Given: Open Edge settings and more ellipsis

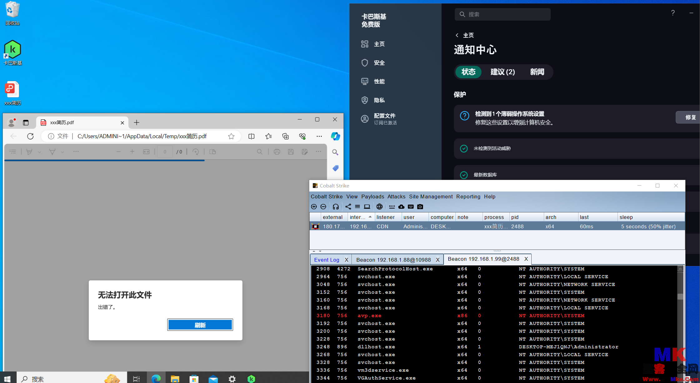Looking at the screenshot, I should (x=319, y=136).
